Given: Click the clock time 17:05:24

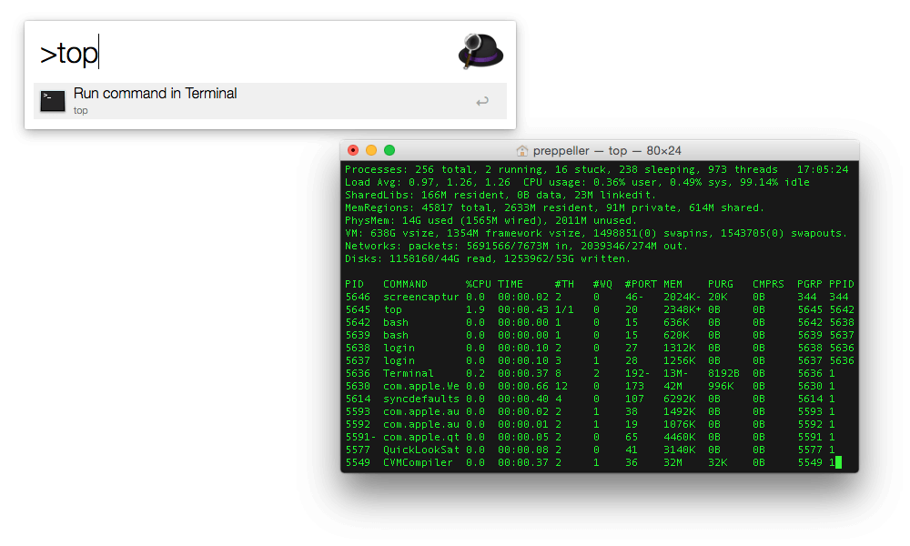Looking at the screenshot, I should click(823, 169).
